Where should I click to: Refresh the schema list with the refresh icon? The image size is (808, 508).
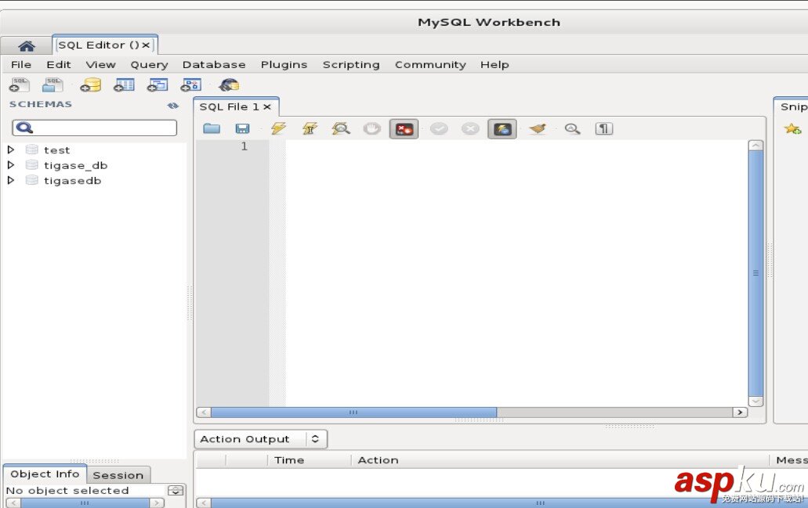click(x=174, y=104)
